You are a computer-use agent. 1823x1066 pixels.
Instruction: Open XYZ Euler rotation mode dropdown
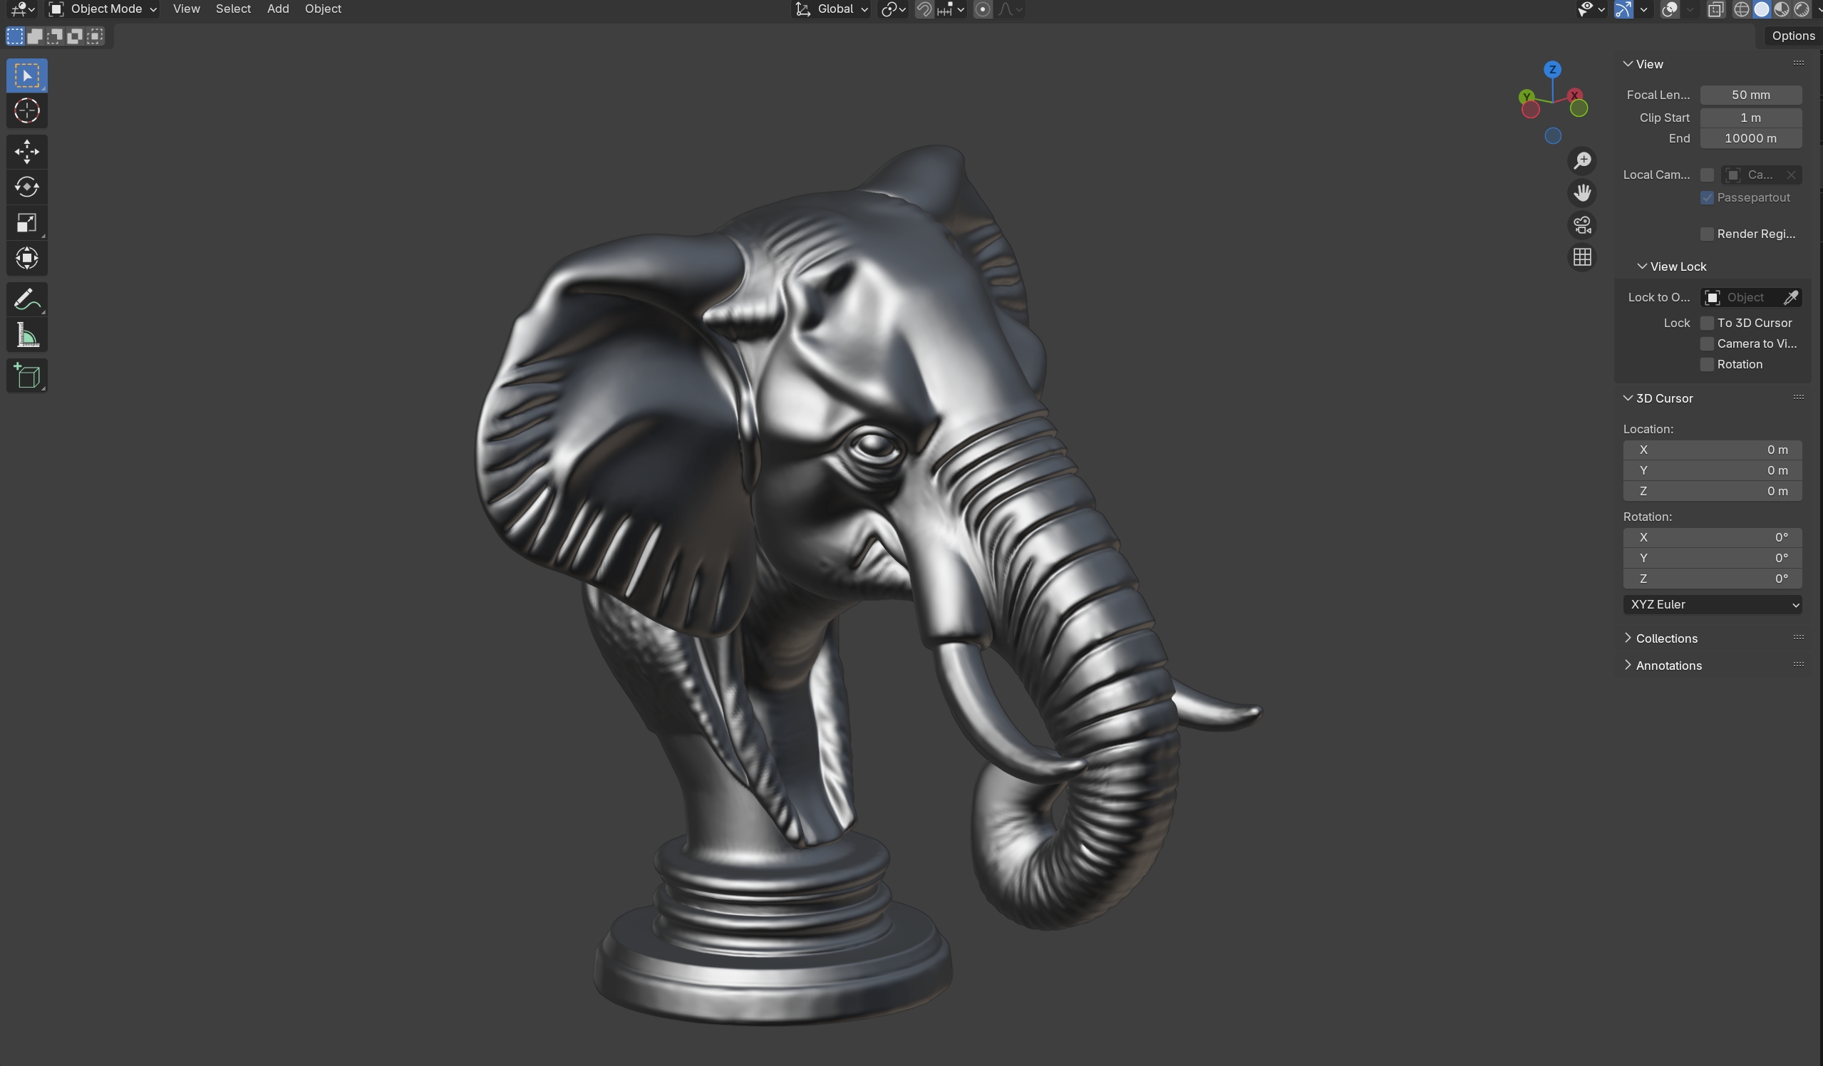[1712, 604]
